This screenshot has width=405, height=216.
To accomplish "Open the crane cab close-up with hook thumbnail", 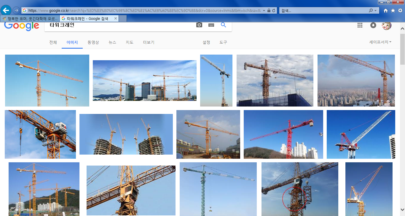I will click(40, 134).
